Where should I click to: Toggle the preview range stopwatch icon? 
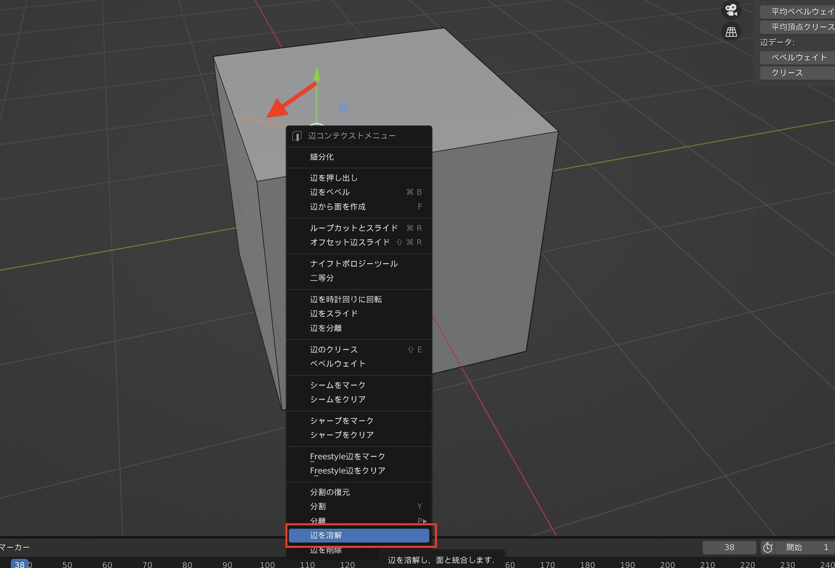767,548
